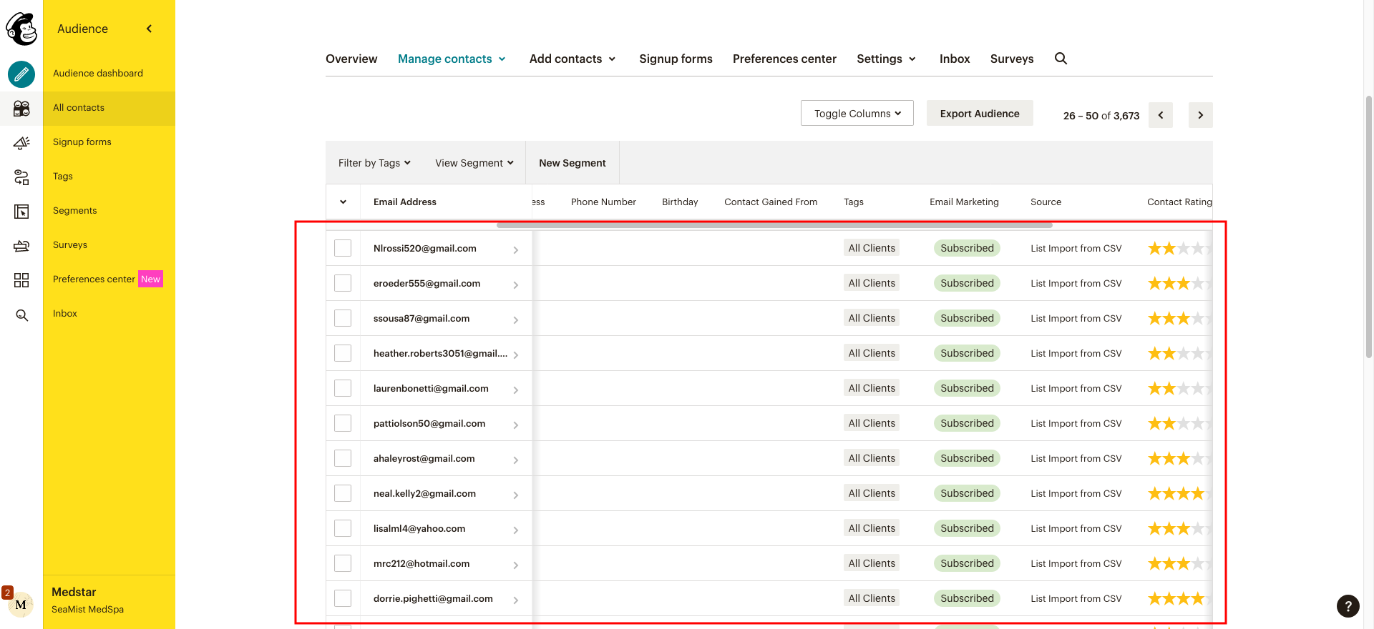
Task: Open the Integrations grid icon
Action: click(21, 280)
